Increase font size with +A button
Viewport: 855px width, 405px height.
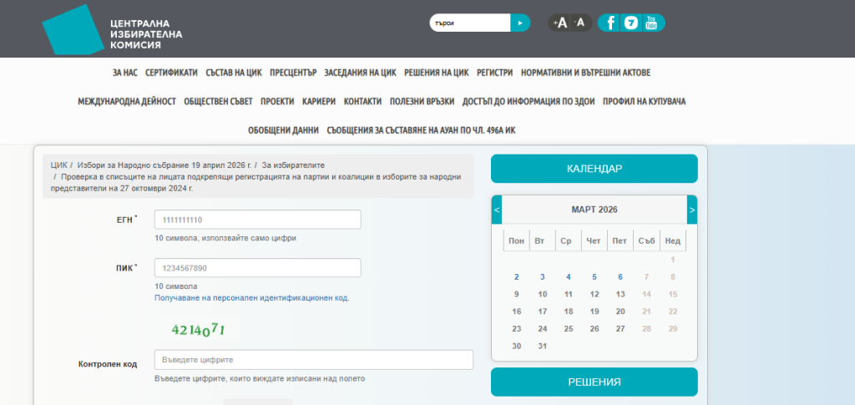559,23
